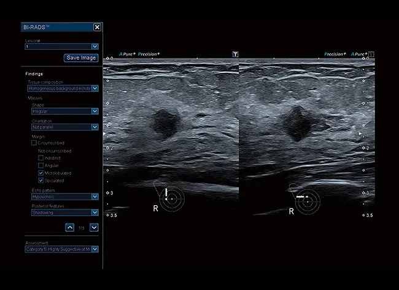399x290 pixels.
Task: Open the Assessment category dropdown
Action: 95,249
